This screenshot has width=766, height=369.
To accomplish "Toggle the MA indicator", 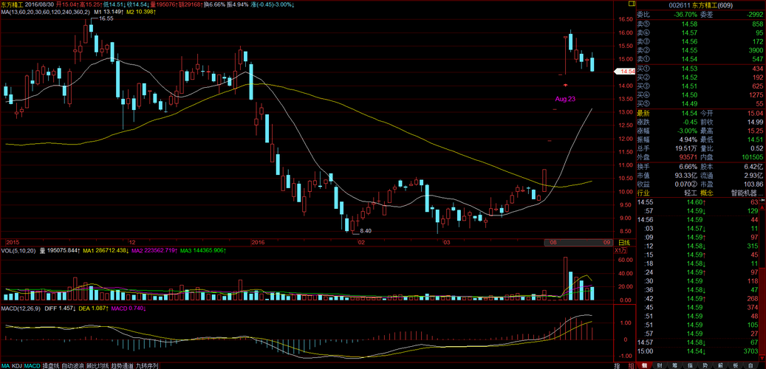I will coord(5,365).
